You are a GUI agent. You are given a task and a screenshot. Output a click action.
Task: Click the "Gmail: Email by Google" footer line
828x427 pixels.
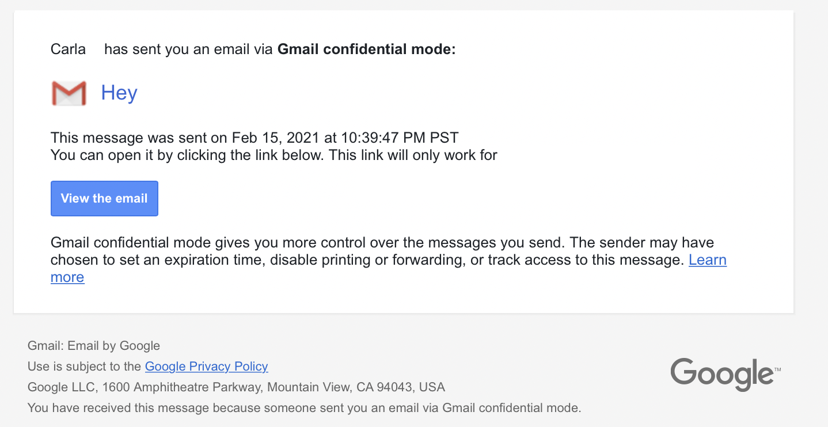tap(94, 346)
